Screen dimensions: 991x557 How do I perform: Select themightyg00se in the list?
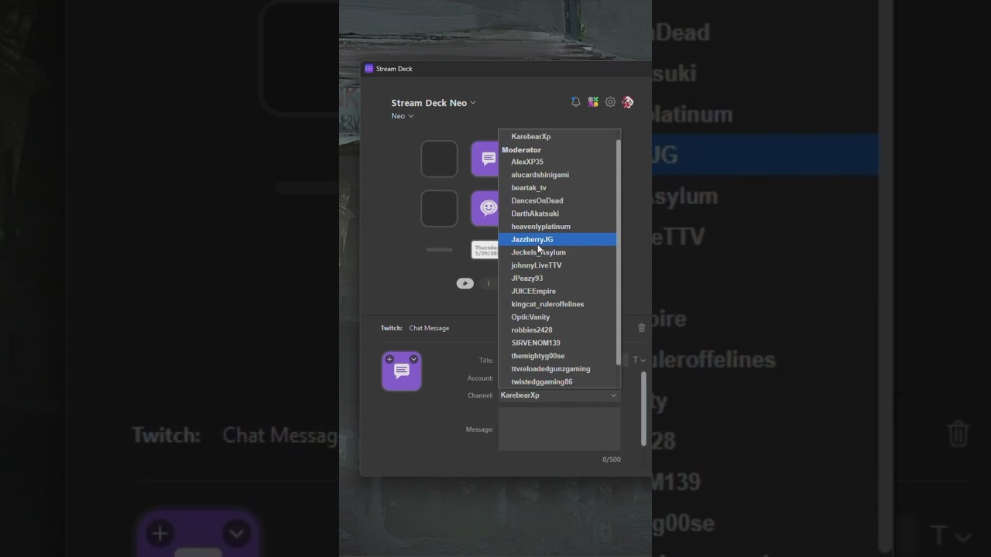tap(557, 356)
